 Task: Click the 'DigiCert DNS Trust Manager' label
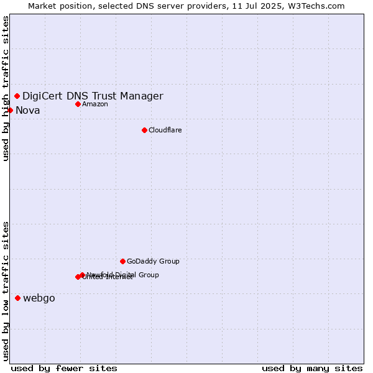tap(93, 96)
